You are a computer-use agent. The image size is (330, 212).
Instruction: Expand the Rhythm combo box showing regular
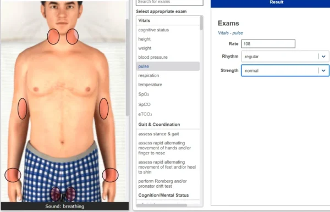coord(285,57)
